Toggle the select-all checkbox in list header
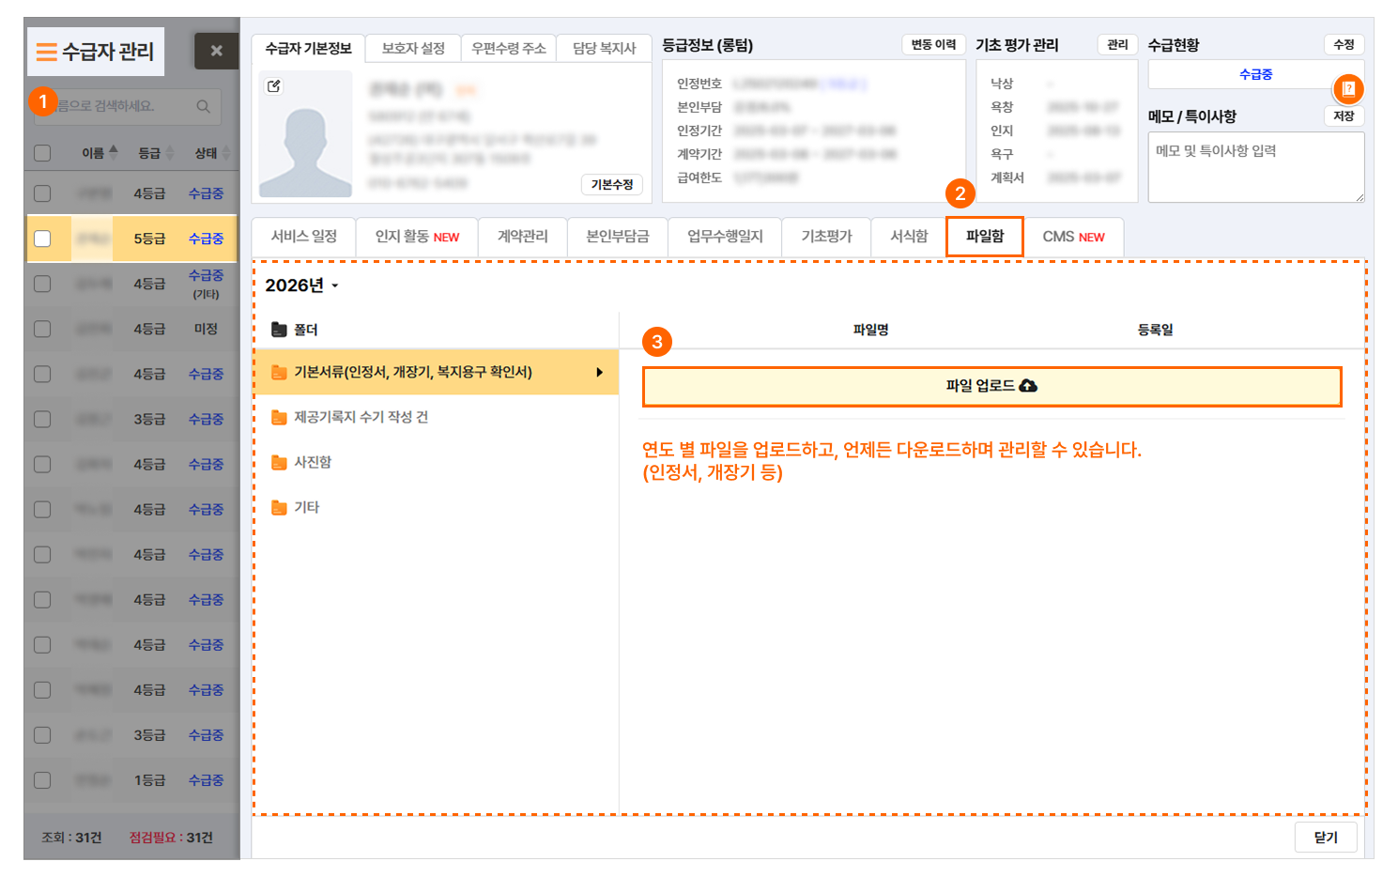1398x877 pixels. tap(42, 153)
